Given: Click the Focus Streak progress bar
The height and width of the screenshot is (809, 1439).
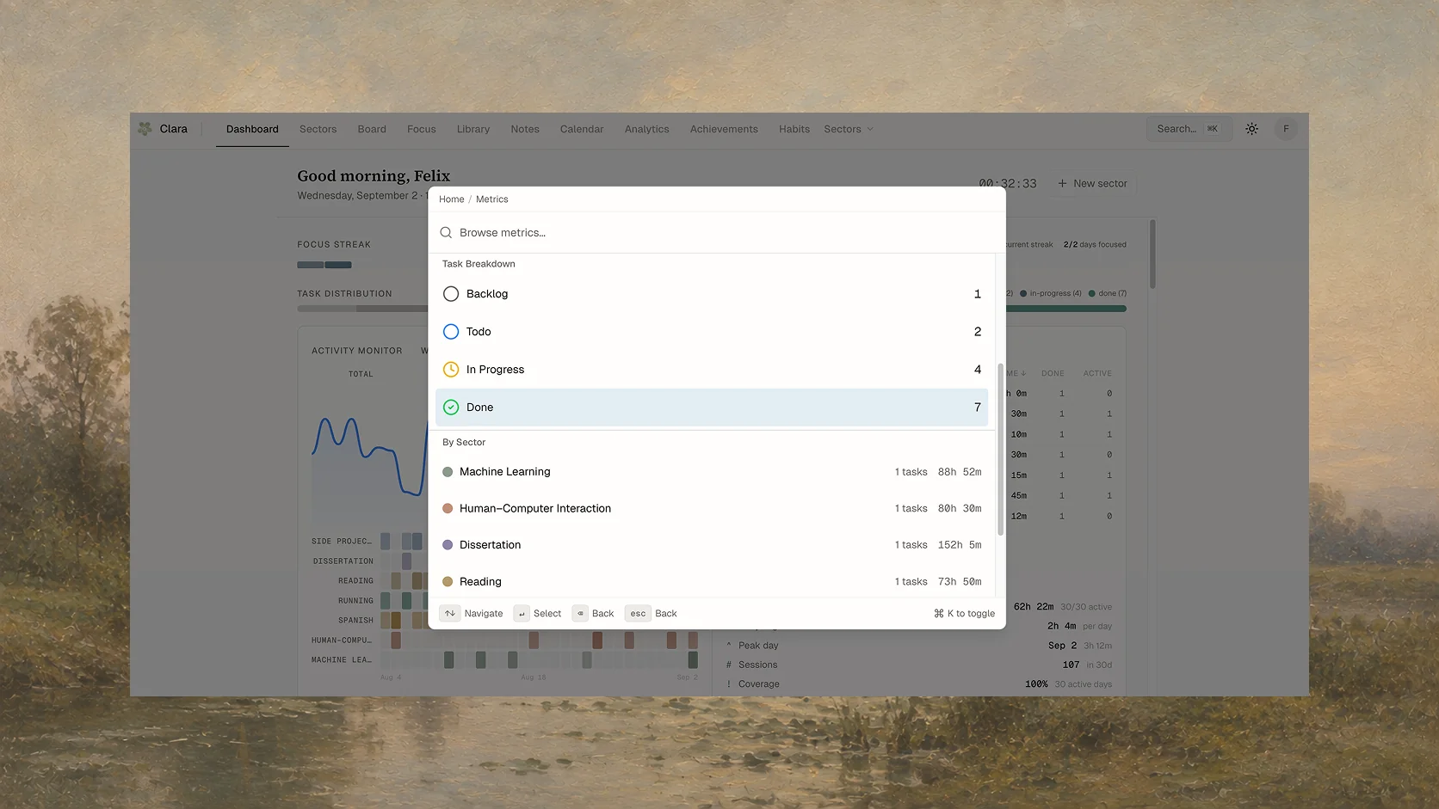Looking at the screenshot, I should click(324, 265).
